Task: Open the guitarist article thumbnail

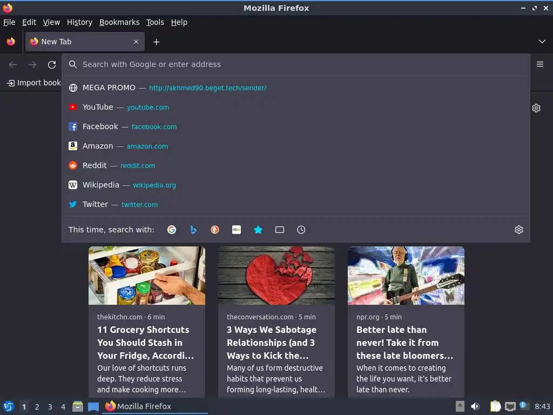Action: (x=406, y=276)
